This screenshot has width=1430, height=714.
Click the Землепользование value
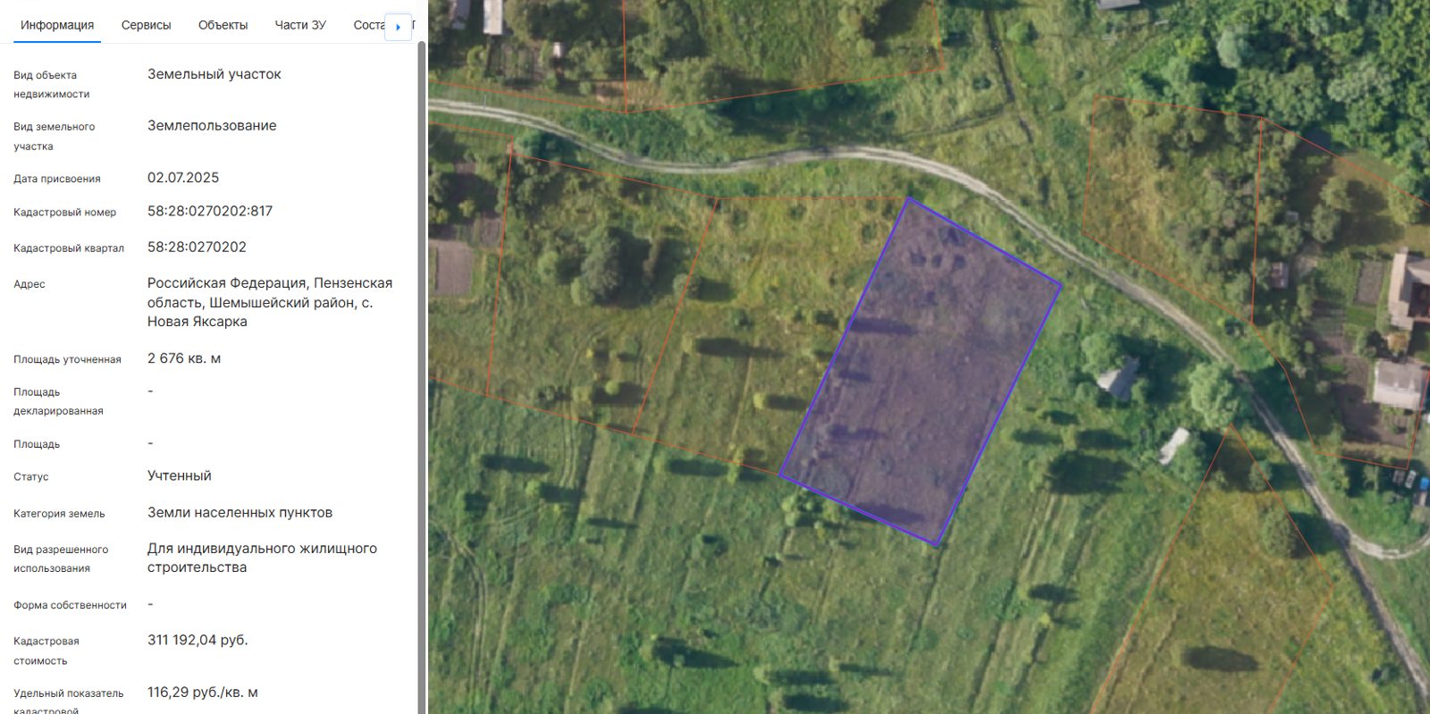coord(212,125)
